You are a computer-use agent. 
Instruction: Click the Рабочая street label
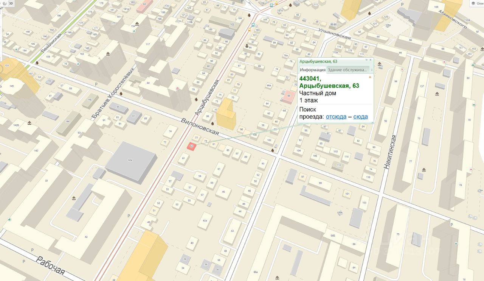pyautogui.click(x=50, y=266)
